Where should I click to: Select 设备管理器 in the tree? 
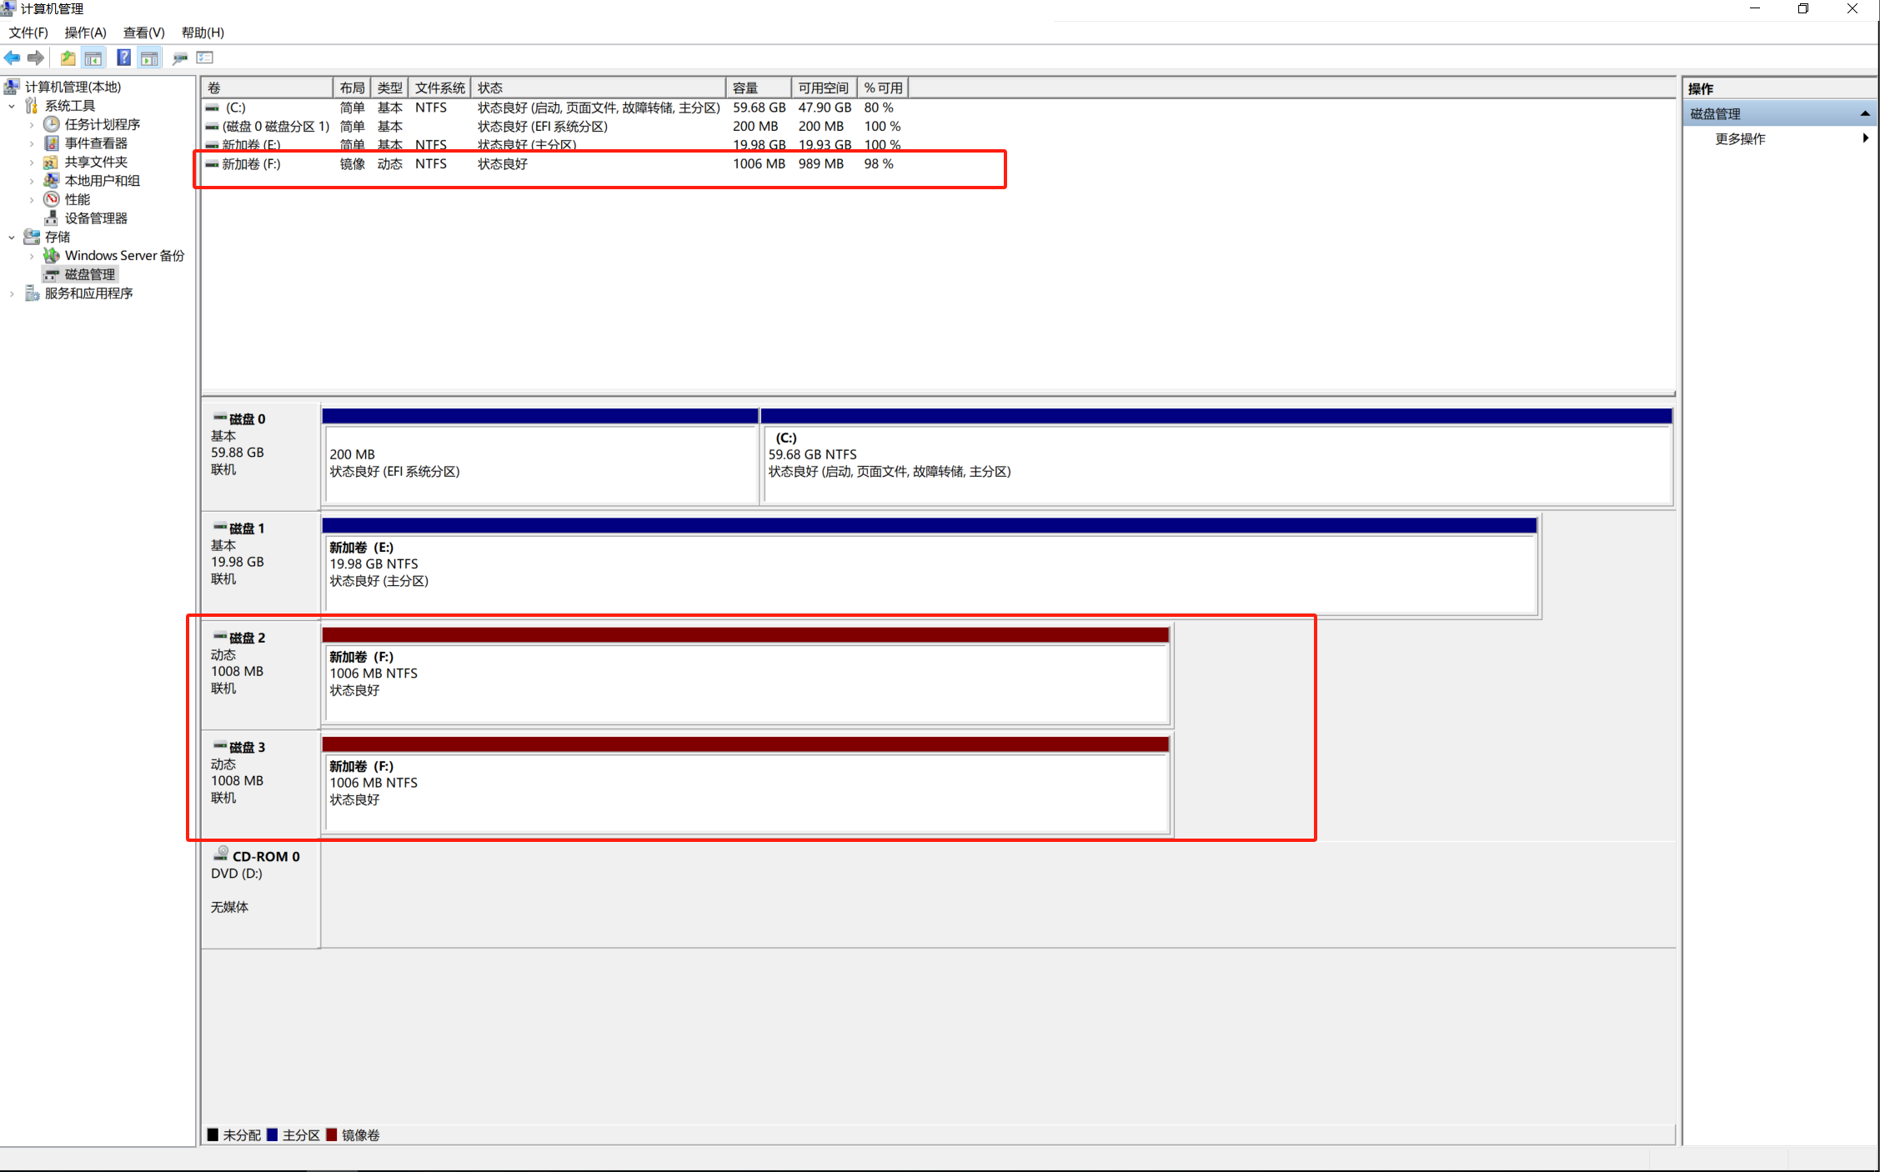[96, 218]
